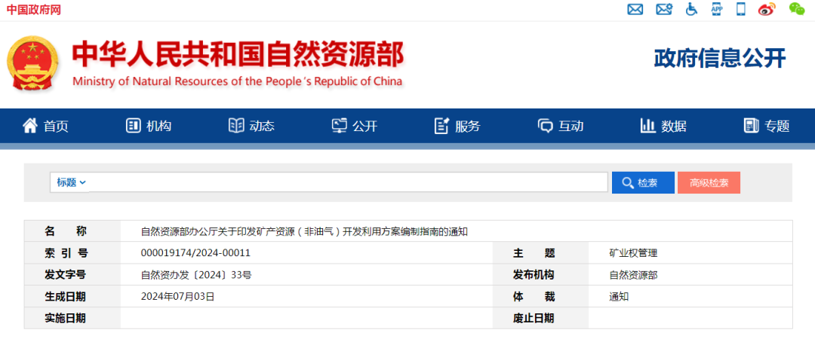Click the mobile phone version icon
The image size is (815, 342).
741,10
